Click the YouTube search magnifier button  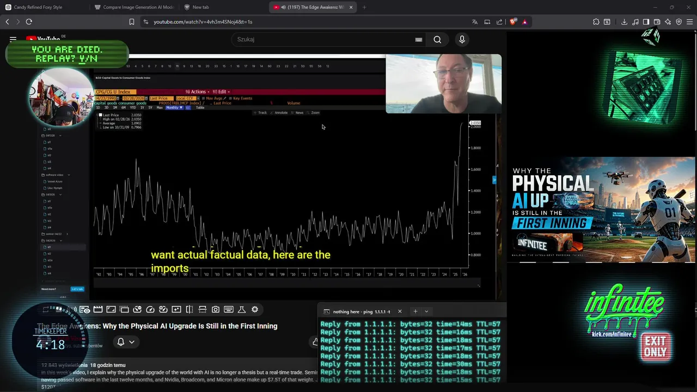[x=437, y=39]
